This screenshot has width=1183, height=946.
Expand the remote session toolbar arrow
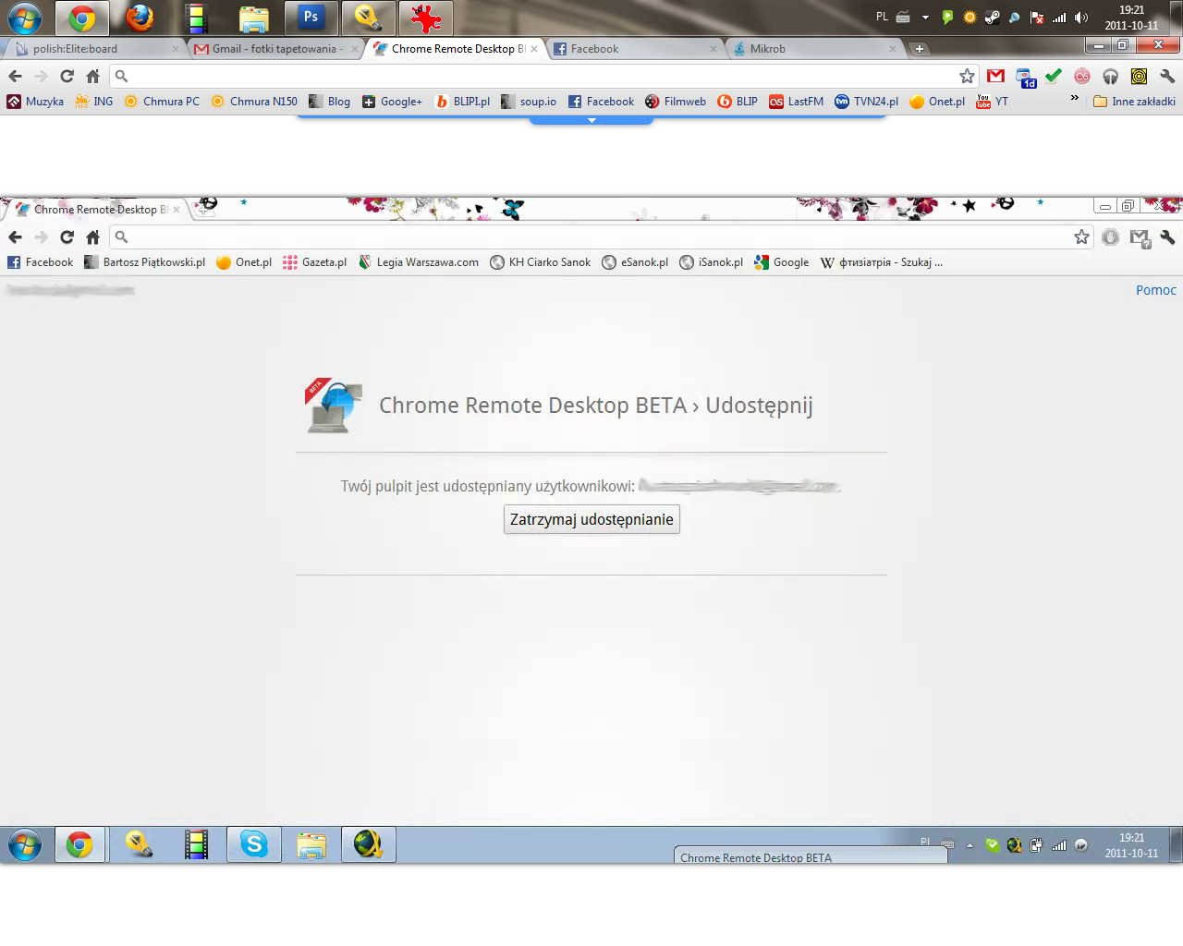[x=591, y=120]
